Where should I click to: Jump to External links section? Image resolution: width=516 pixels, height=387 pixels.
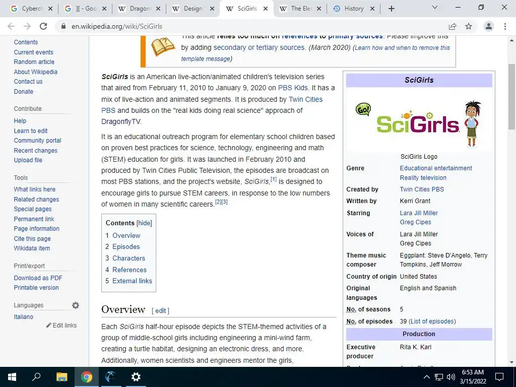(x=132, y=281)
